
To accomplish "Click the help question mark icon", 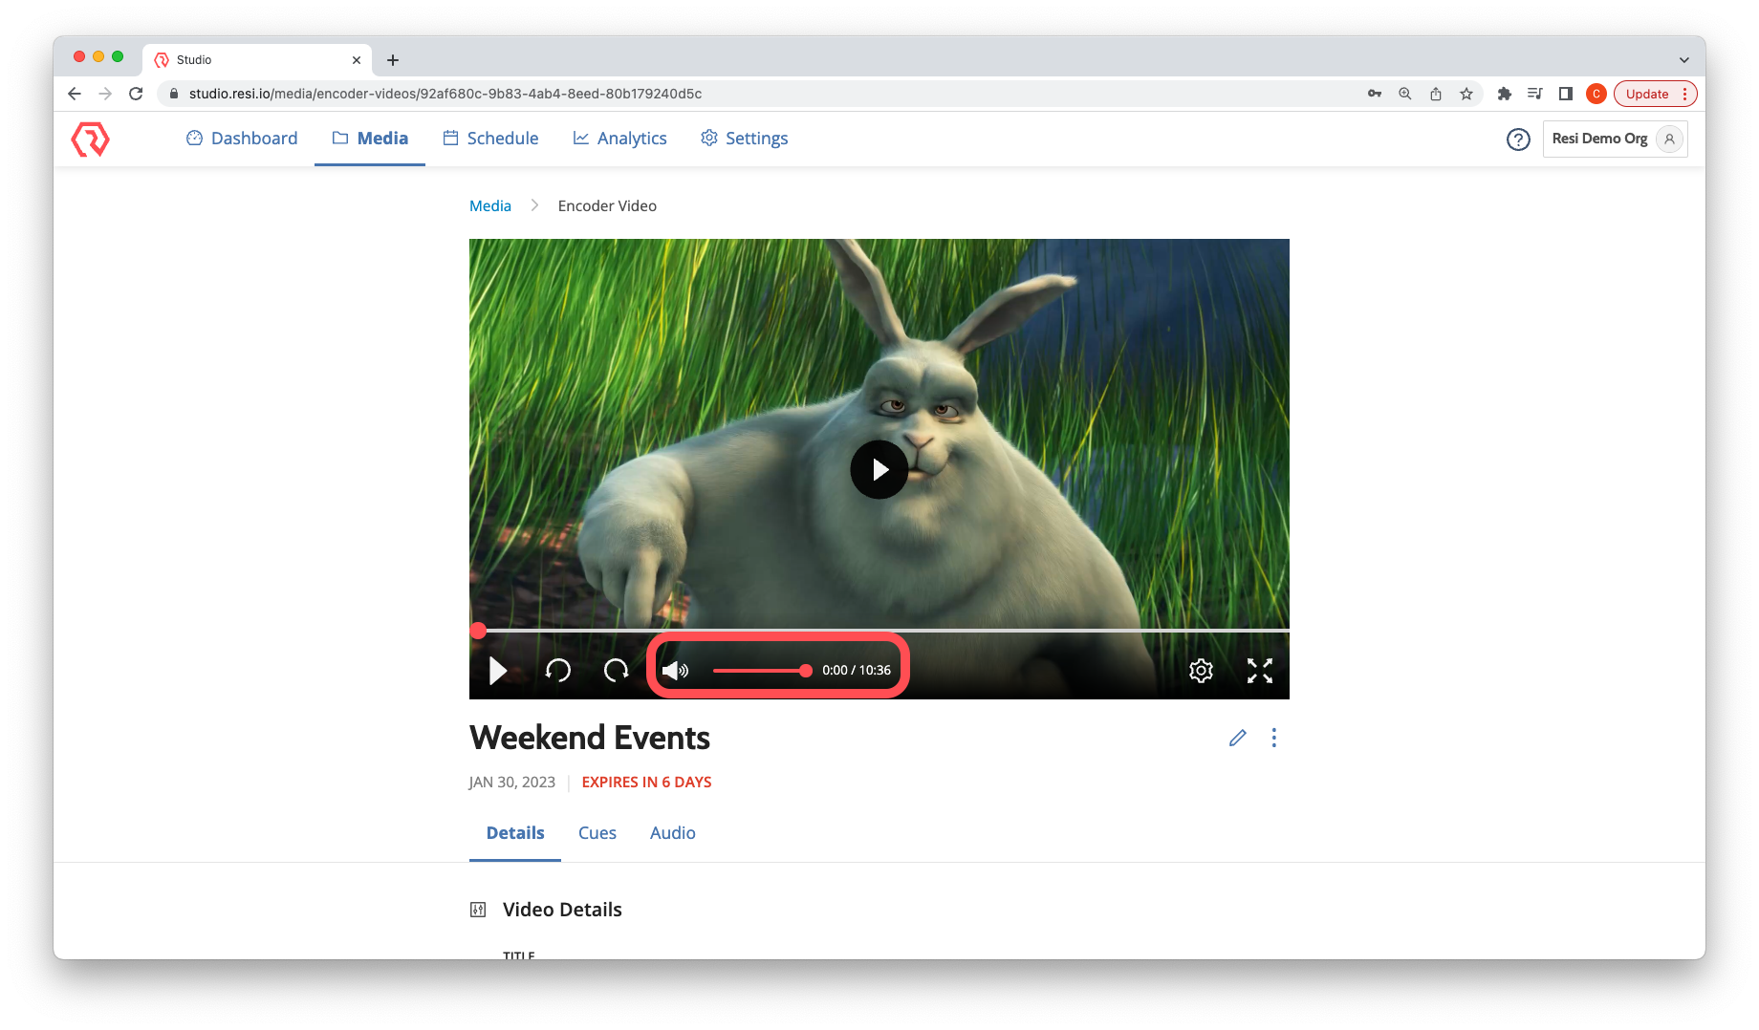I will tap(1518, 139).
